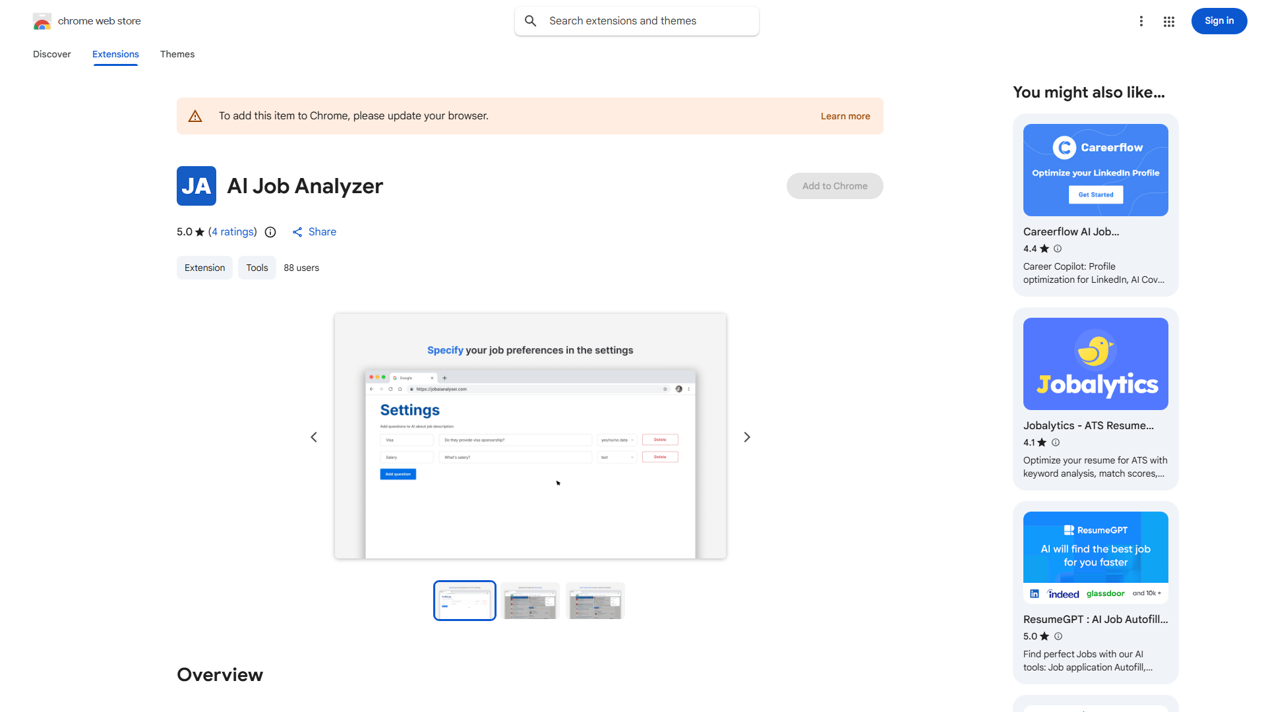Open the Google apps grid
The image size is (1266, 712).
click(x=1168, y=21)
